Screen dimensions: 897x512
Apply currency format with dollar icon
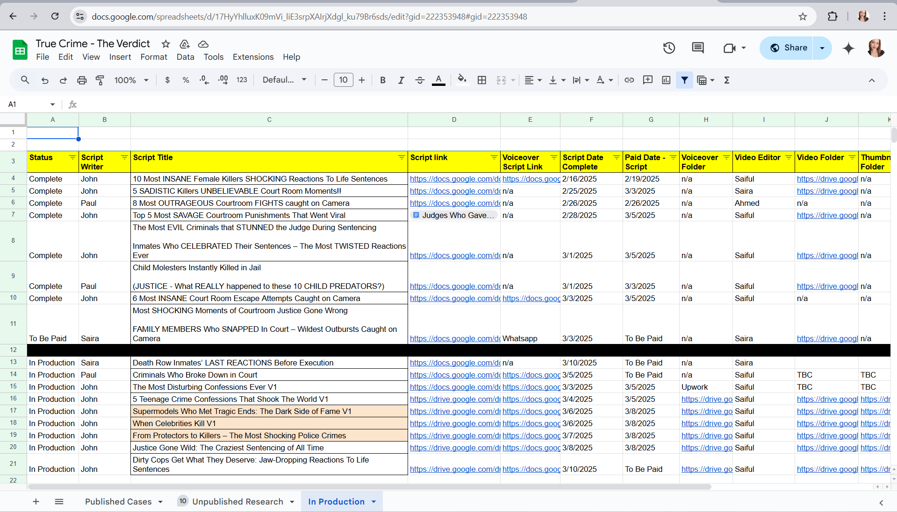[167, 80]
